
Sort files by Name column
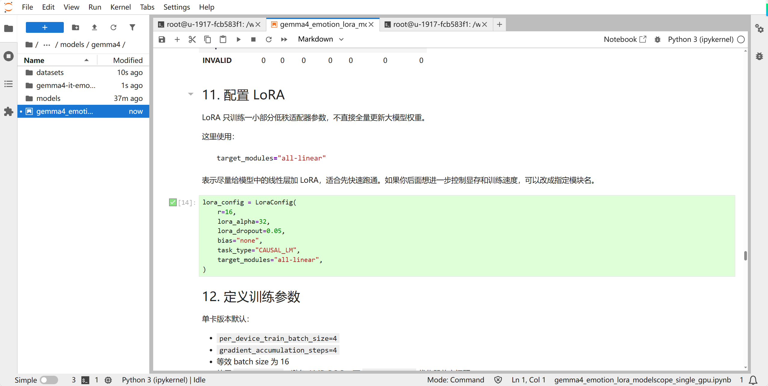point(57,60)
